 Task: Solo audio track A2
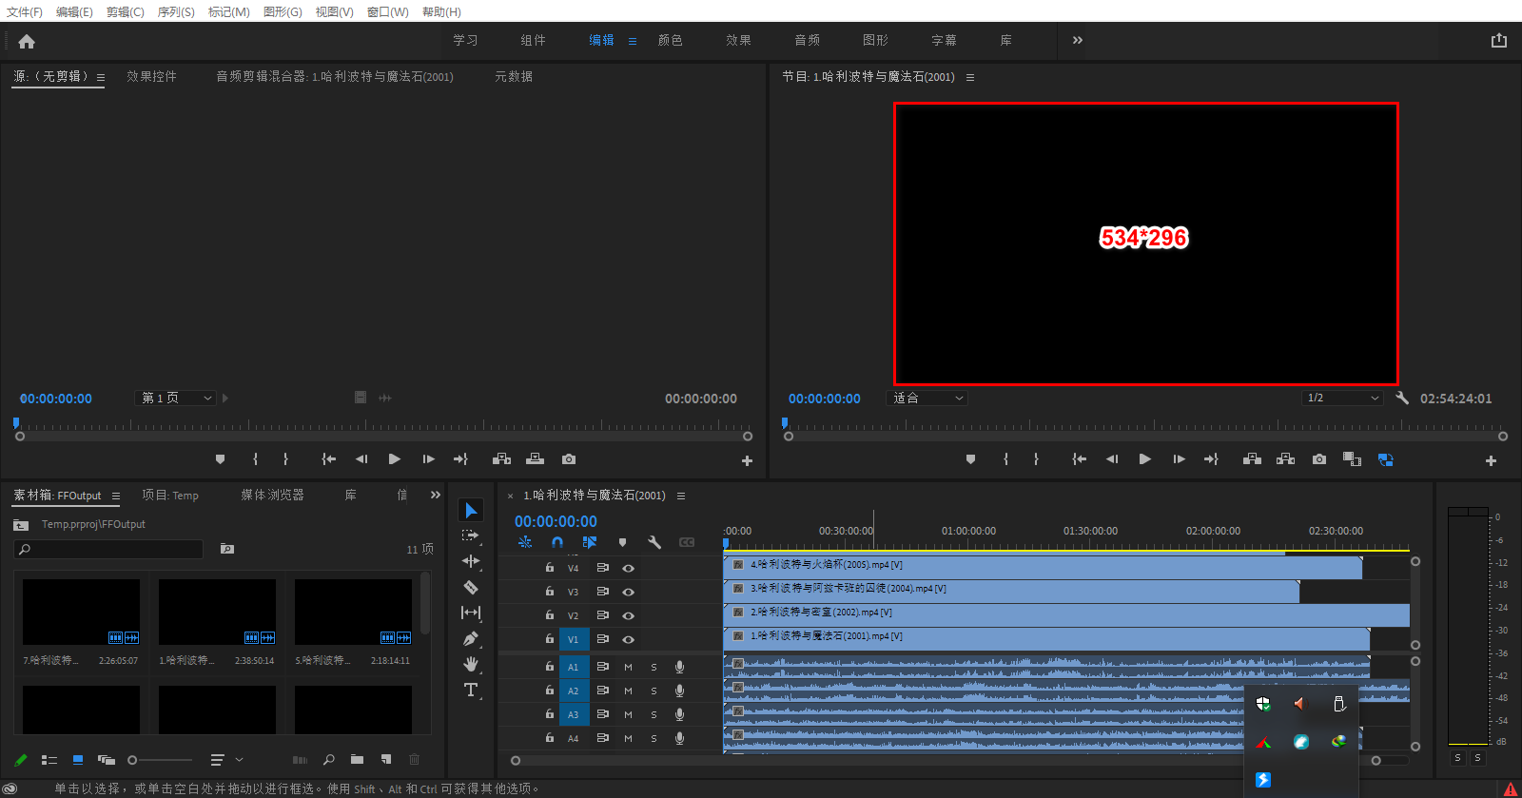[x=654, y=691]
